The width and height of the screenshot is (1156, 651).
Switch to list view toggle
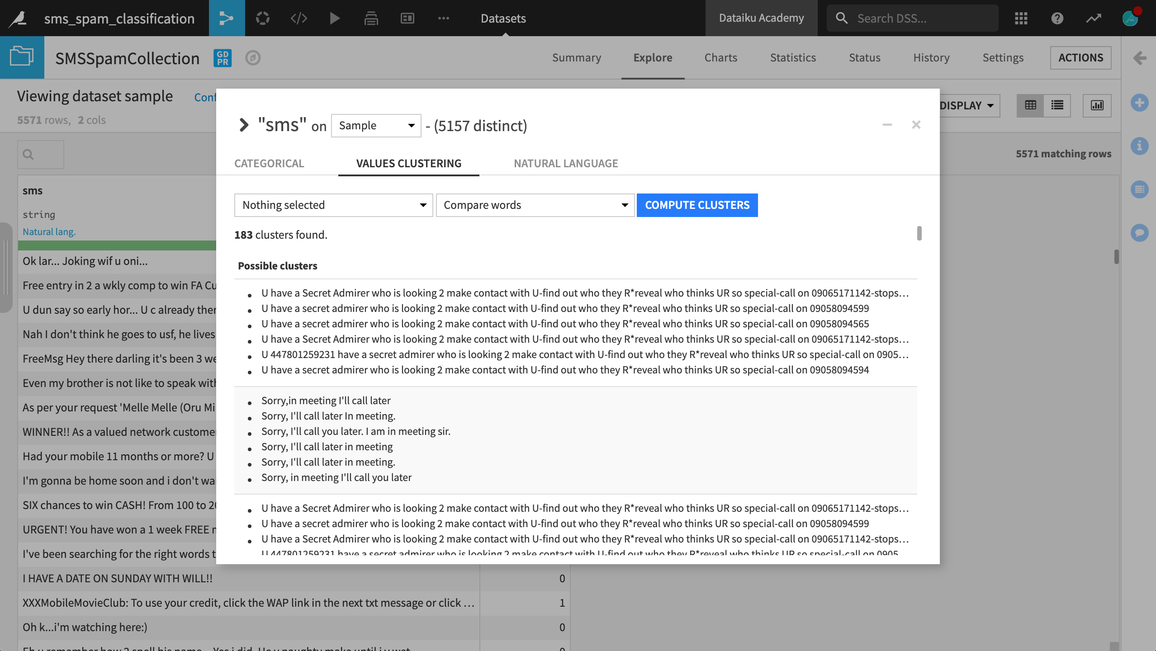pos(1057,105)
